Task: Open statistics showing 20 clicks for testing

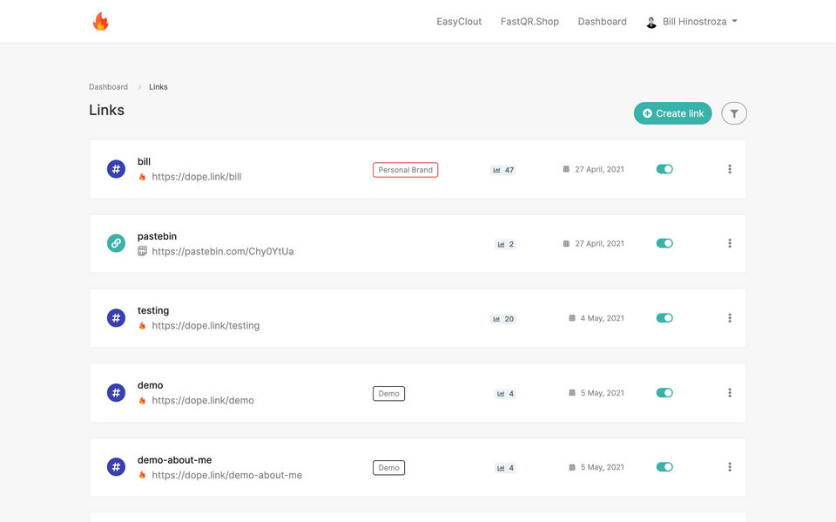Action: point(503,319)
